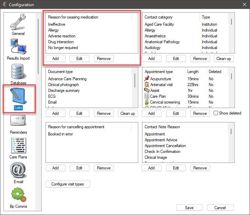
Task: Click the Antenatal visit icon
Action: [x=147, y=84]
